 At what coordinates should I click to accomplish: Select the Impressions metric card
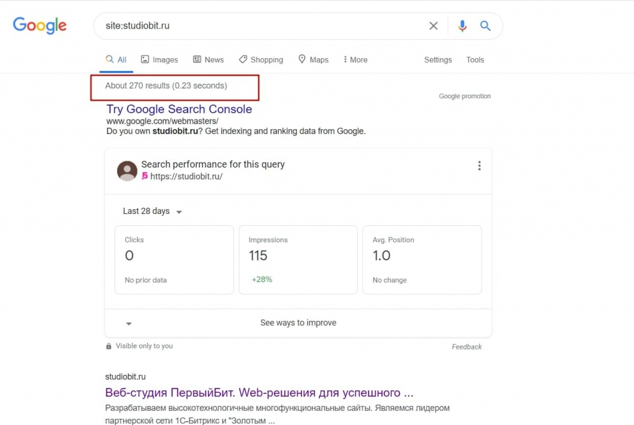click(x=298, y=260)
